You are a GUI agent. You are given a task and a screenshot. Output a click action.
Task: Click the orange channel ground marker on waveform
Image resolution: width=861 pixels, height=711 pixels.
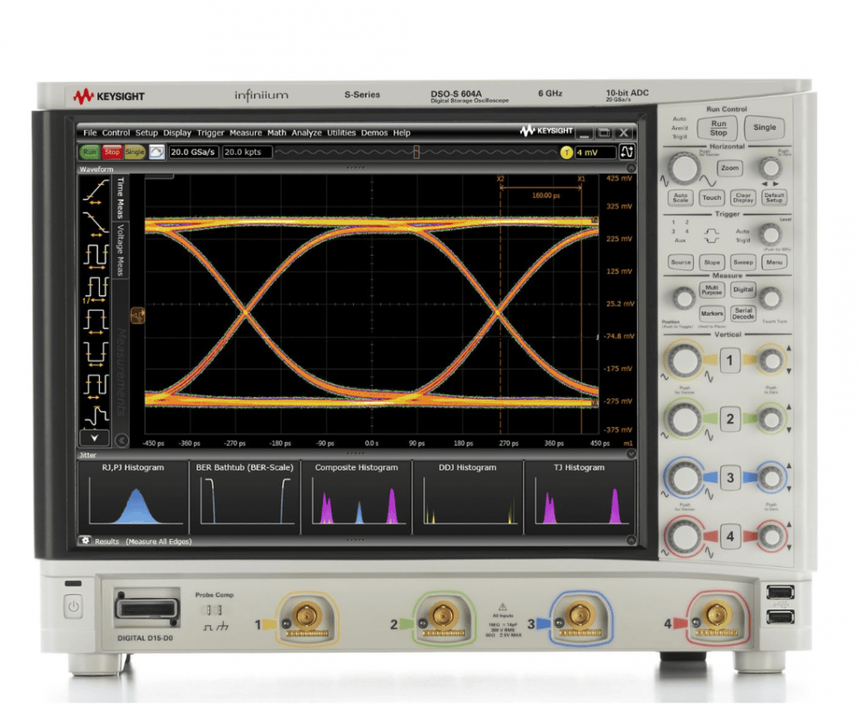click(x=137, y=315)
